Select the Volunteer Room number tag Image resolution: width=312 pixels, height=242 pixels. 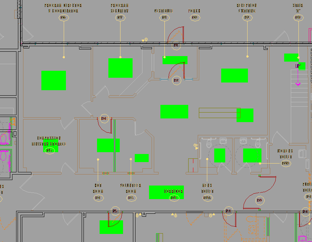click(131, 198)
